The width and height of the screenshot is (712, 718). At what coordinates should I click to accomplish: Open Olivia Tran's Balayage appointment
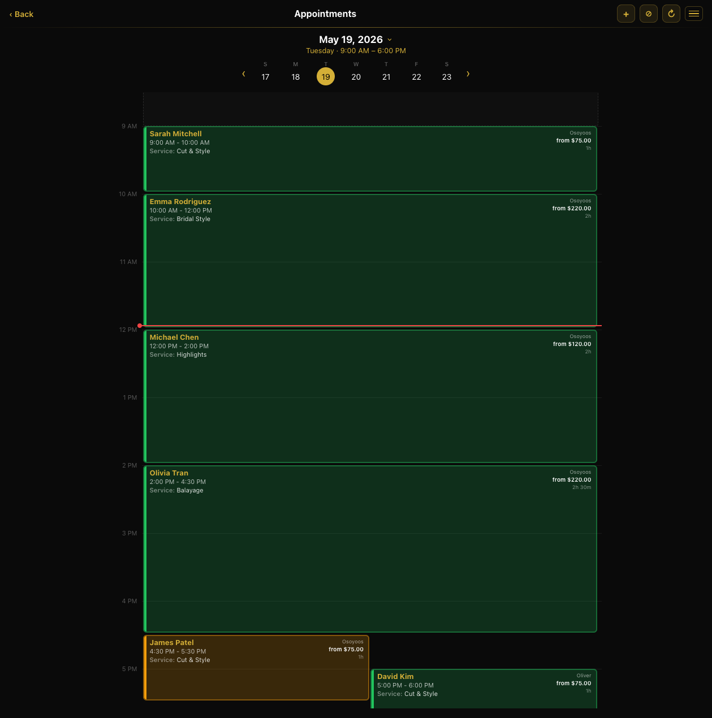pos(370,549)
